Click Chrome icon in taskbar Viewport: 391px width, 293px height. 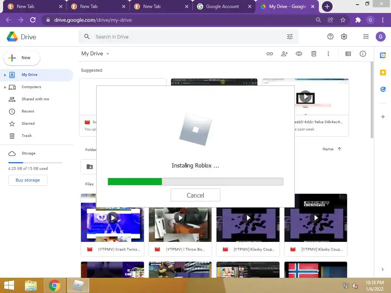point(55,285)
